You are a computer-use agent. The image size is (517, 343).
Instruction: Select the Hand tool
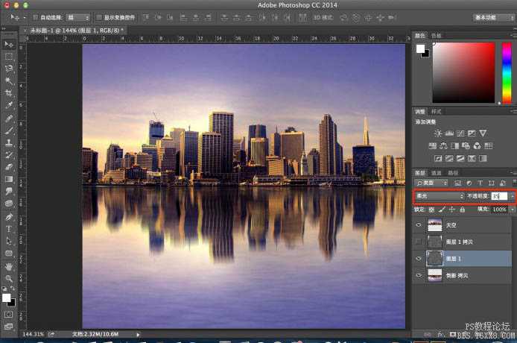[x=9, y=266]
